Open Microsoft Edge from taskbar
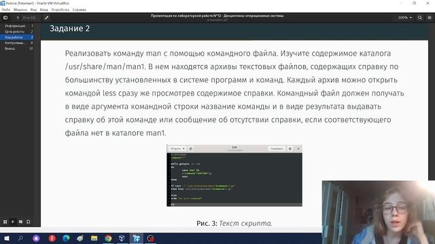The width and height of the screenshot is (435, 244). [66, 238]
